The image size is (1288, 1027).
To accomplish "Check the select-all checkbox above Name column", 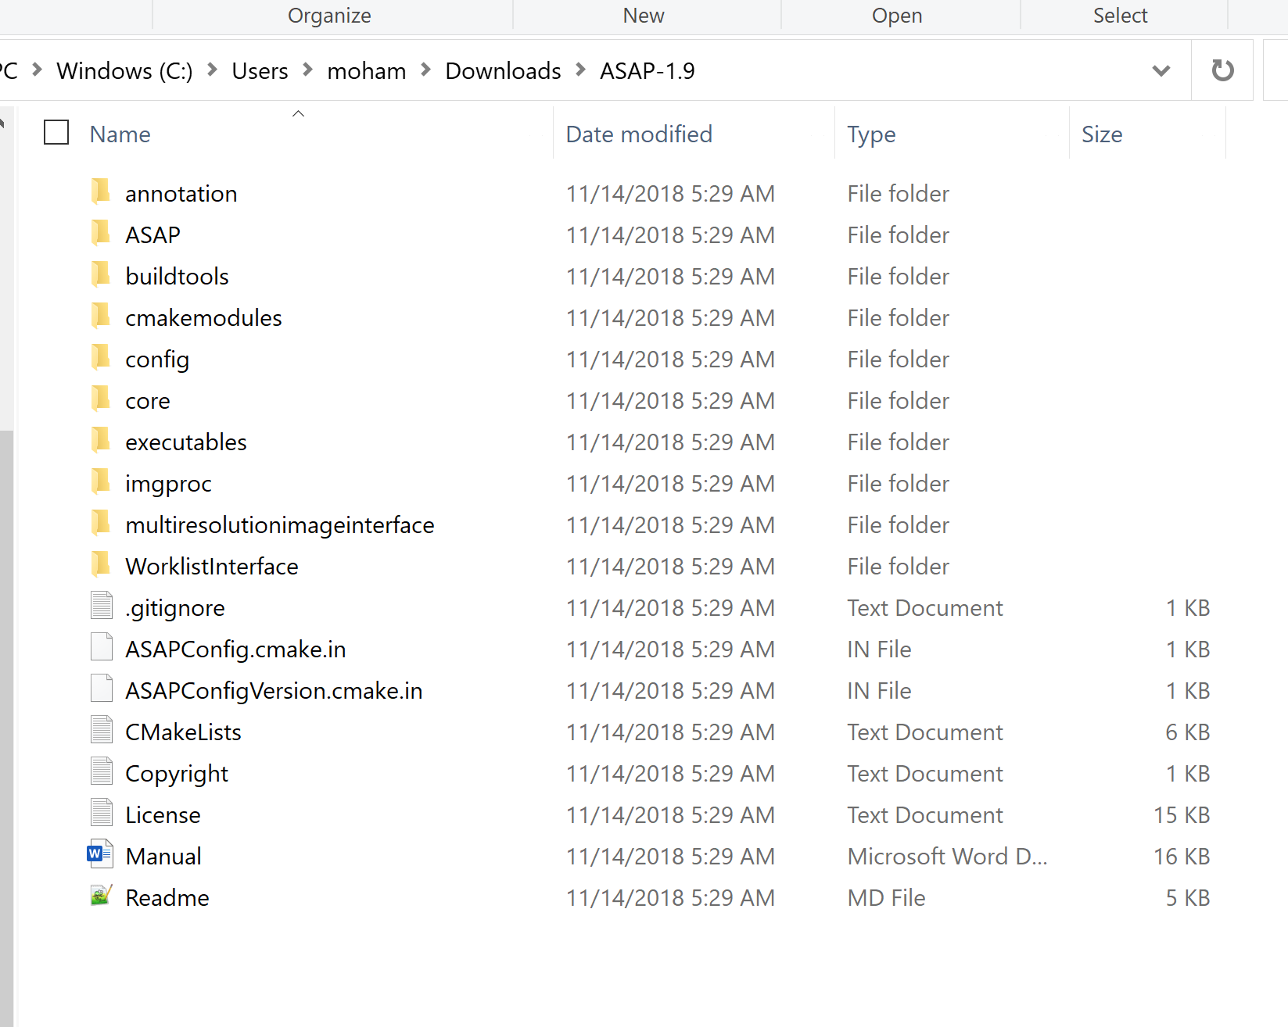I will pyautogui.click(x=56, y=132).
